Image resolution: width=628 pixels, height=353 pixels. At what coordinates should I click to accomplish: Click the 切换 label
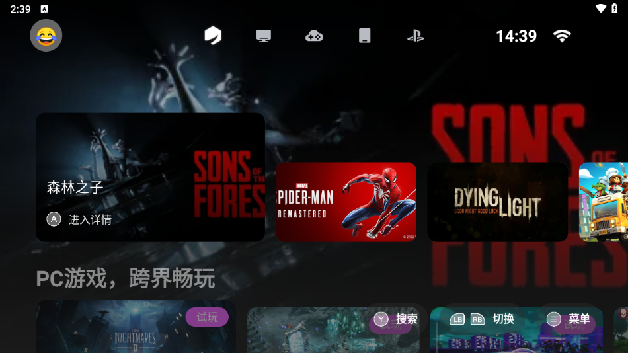pos(503,319)
